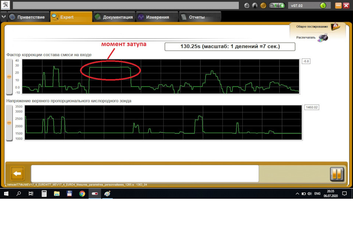Image resolution: width=353 pixels, height=234 pixels.
Task: Switch ENG input language
Action: click(x=317, y=194)
